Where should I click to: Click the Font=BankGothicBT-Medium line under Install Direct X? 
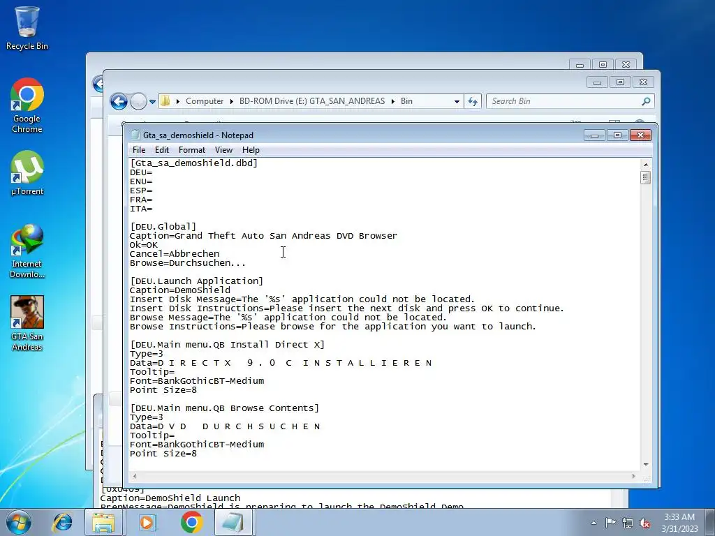tap(196, 381)
